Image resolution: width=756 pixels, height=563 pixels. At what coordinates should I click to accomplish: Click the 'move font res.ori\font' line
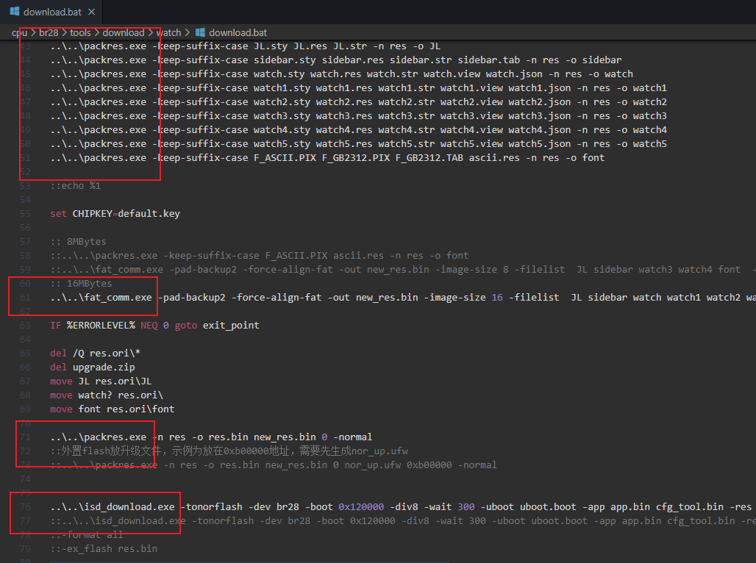[113, 409]
